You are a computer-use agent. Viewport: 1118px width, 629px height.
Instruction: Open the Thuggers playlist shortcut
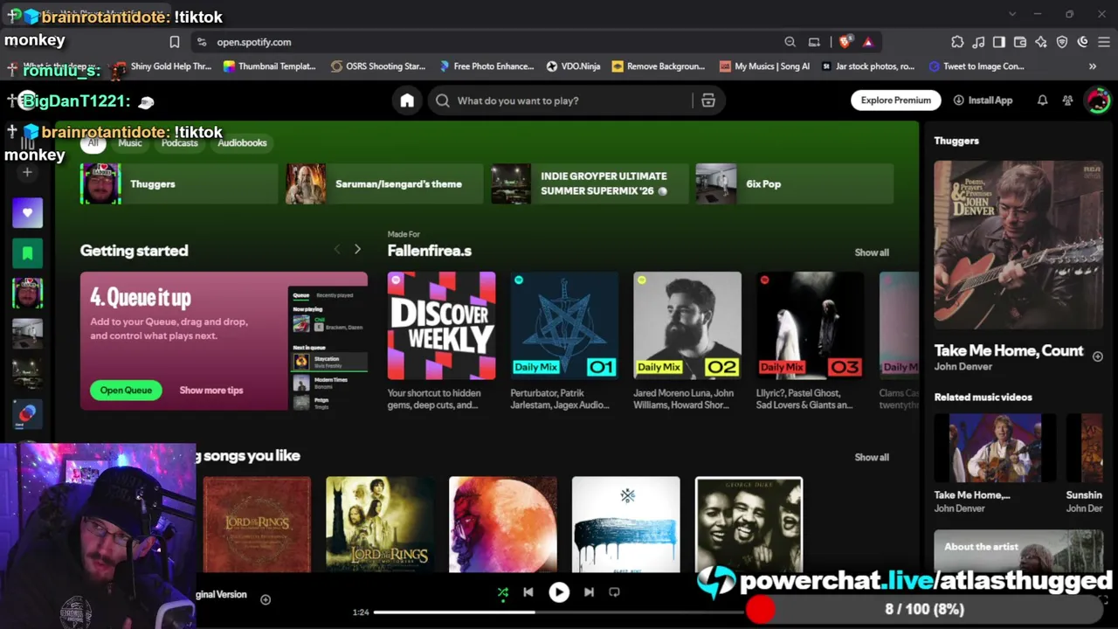(x=179, y=184)
